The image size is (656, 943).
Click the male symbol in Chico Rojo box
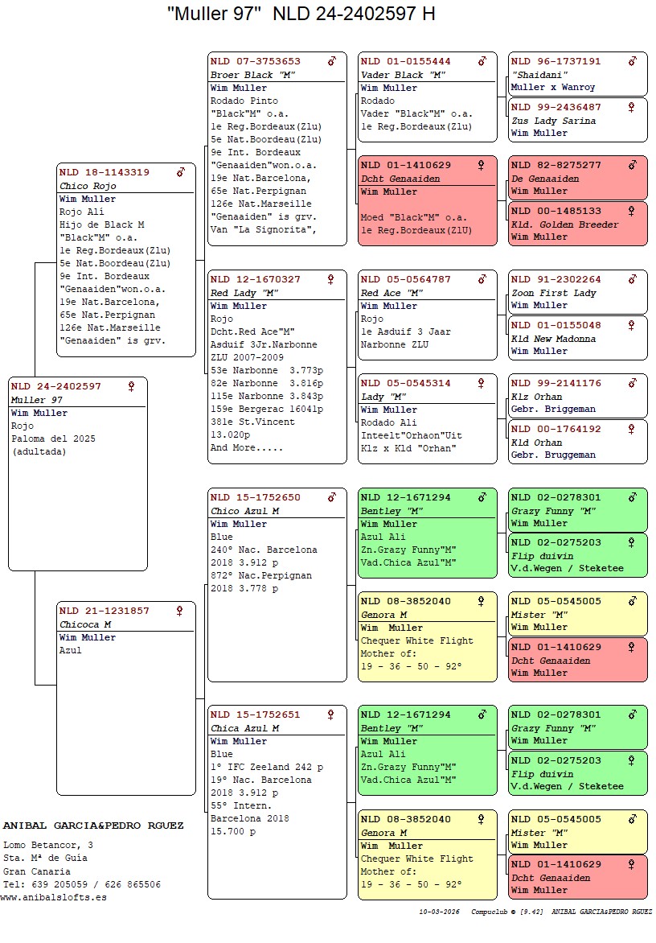pos(181,172)
